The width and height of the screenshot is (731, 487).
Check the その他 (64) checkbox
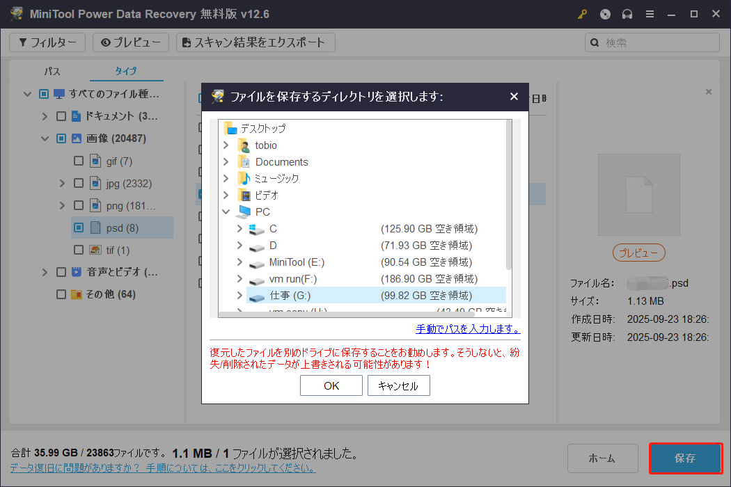pos(61,294)
